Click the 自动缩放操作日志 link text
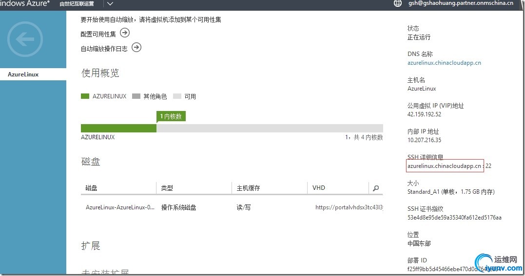Viewport: 525px width, 276px height. [x=104, y=49]
